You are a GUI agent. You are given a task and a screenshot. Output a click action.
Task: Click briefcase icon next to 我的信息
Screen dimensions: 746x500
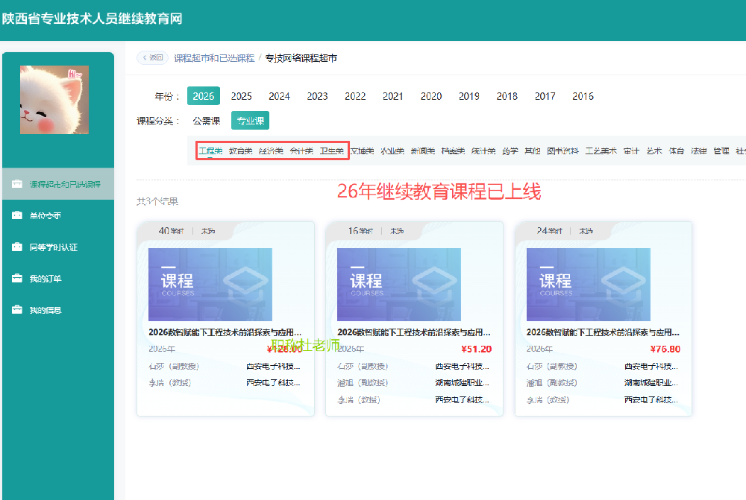[x=17, y=310]
